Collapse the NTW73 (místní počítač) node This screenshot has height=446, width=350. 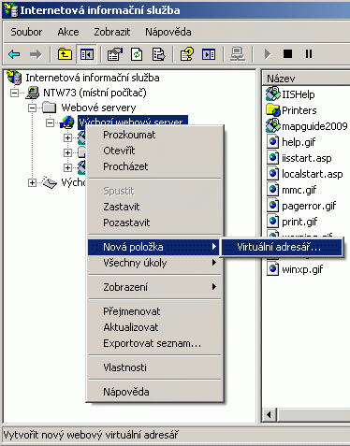pos(14,93)
